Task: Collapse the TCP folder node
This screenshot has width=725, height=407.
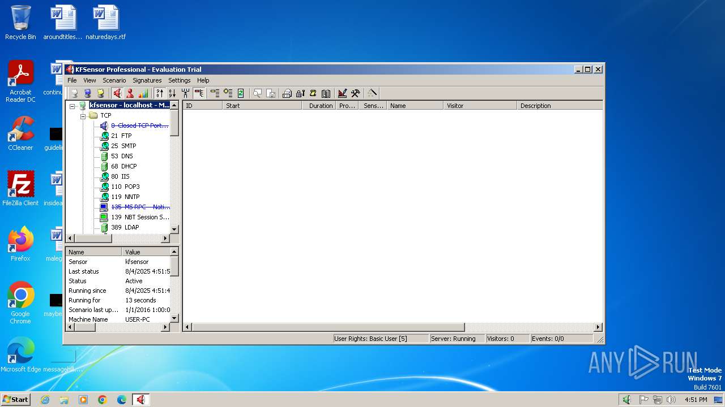Action: (x=83, y=116)
